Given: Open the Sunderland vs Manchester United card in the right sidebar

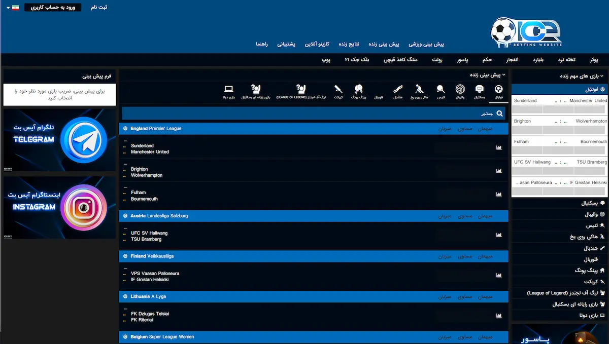Looking at the screenshot, I should (559, 105).
